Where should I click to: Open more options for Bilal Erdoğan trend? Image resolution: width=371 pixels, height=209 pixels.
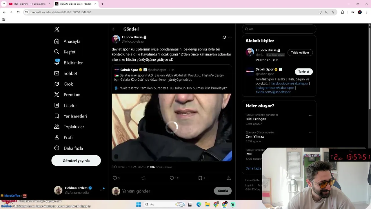311,115
